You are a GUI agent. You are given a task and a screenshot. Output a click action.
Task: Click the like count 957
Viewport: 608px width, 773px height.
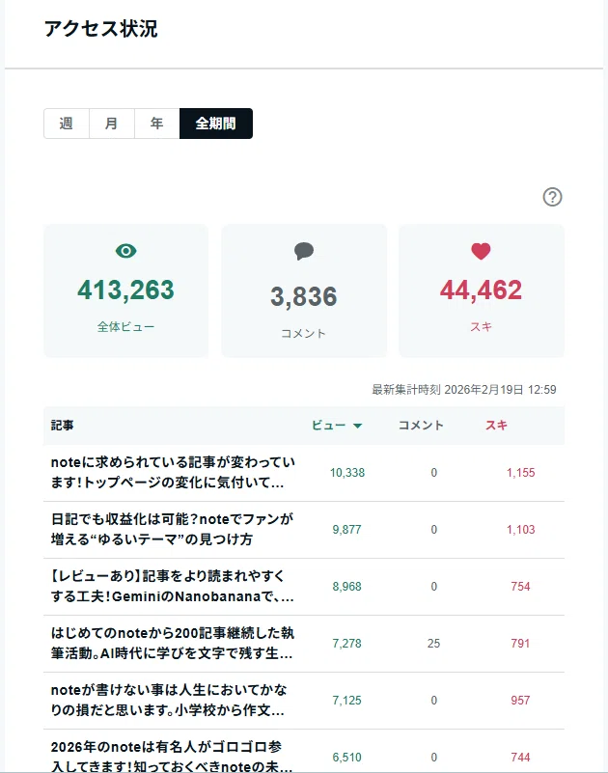click(520, 700)
